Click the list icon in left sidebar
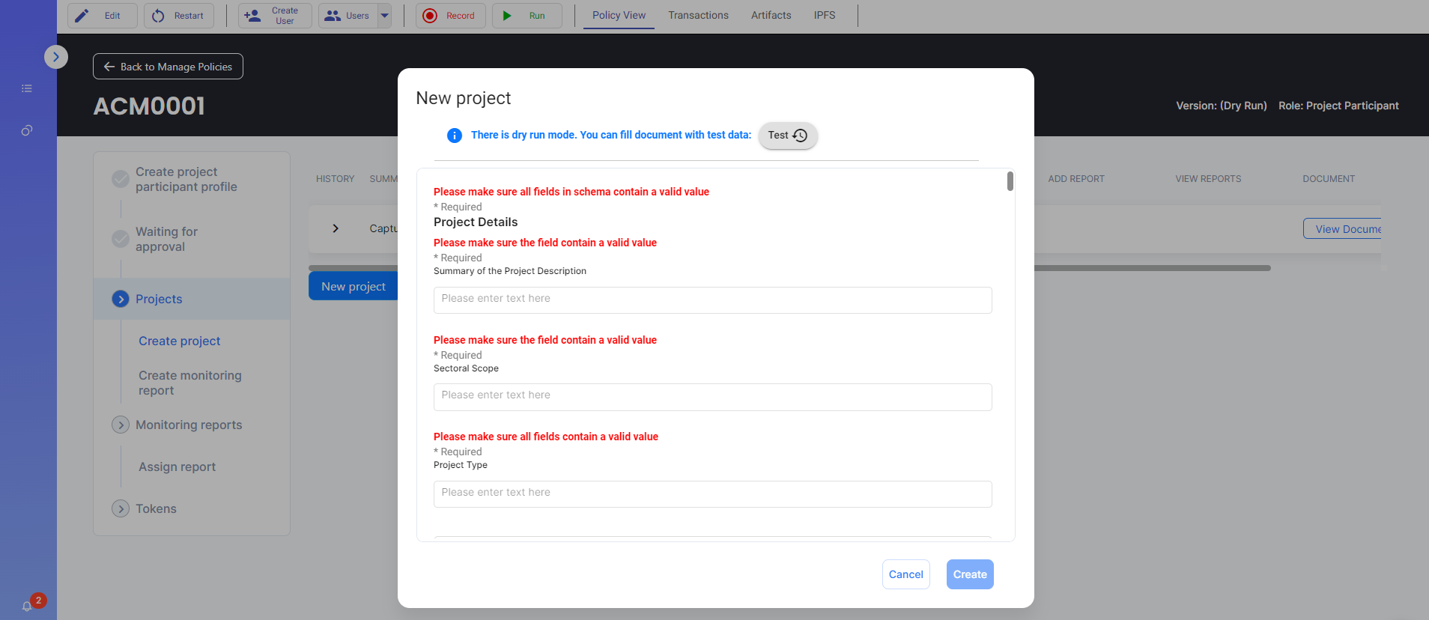 [27, 88]
